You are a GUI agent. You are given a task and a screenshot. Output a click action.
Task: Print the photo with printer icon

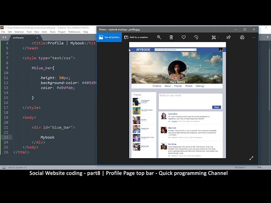tap(242, 37)
